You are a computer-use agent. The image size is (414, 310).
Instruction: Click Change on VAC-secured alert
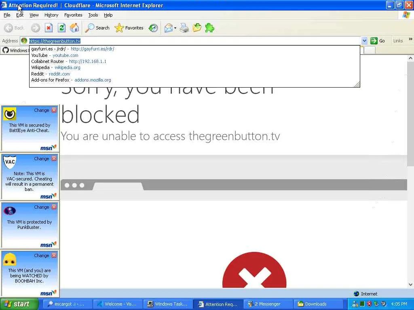point(42,159)
